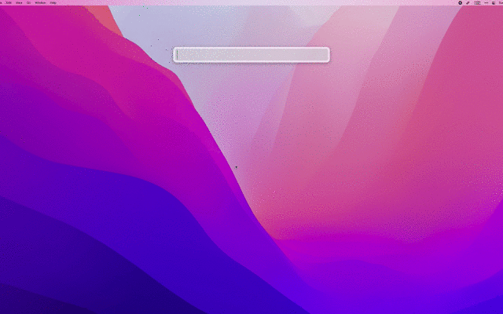Click the horizontal dots menu bar status icon

tap(485, 2)
